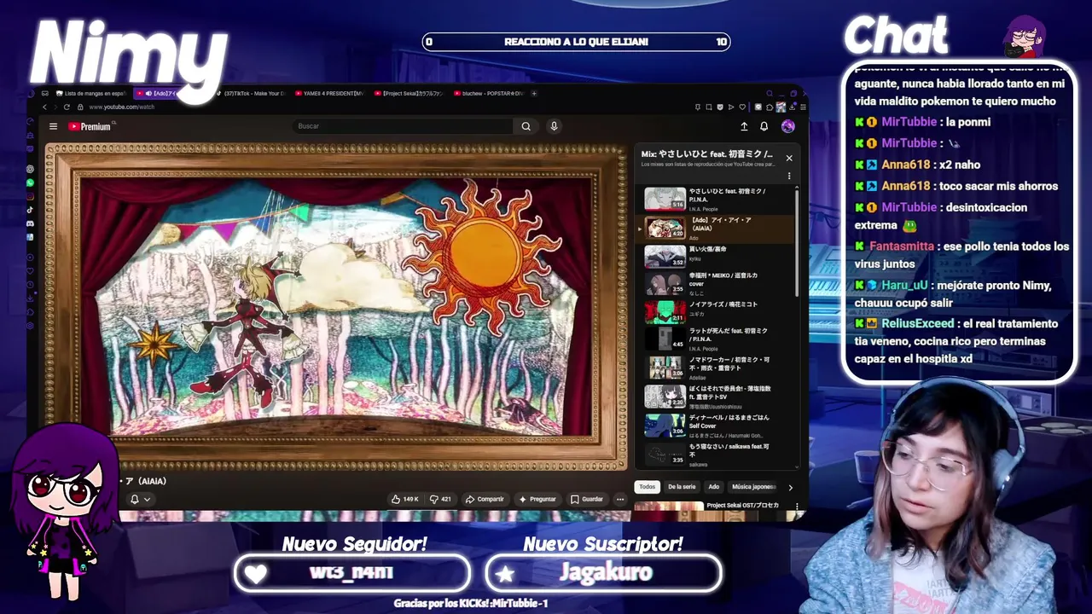Image resolution: width=1092 pixels, height=614 pixels.
Task: Open Discord in browser sidebar
Action: pyautogui.click(x=31, y=223)
